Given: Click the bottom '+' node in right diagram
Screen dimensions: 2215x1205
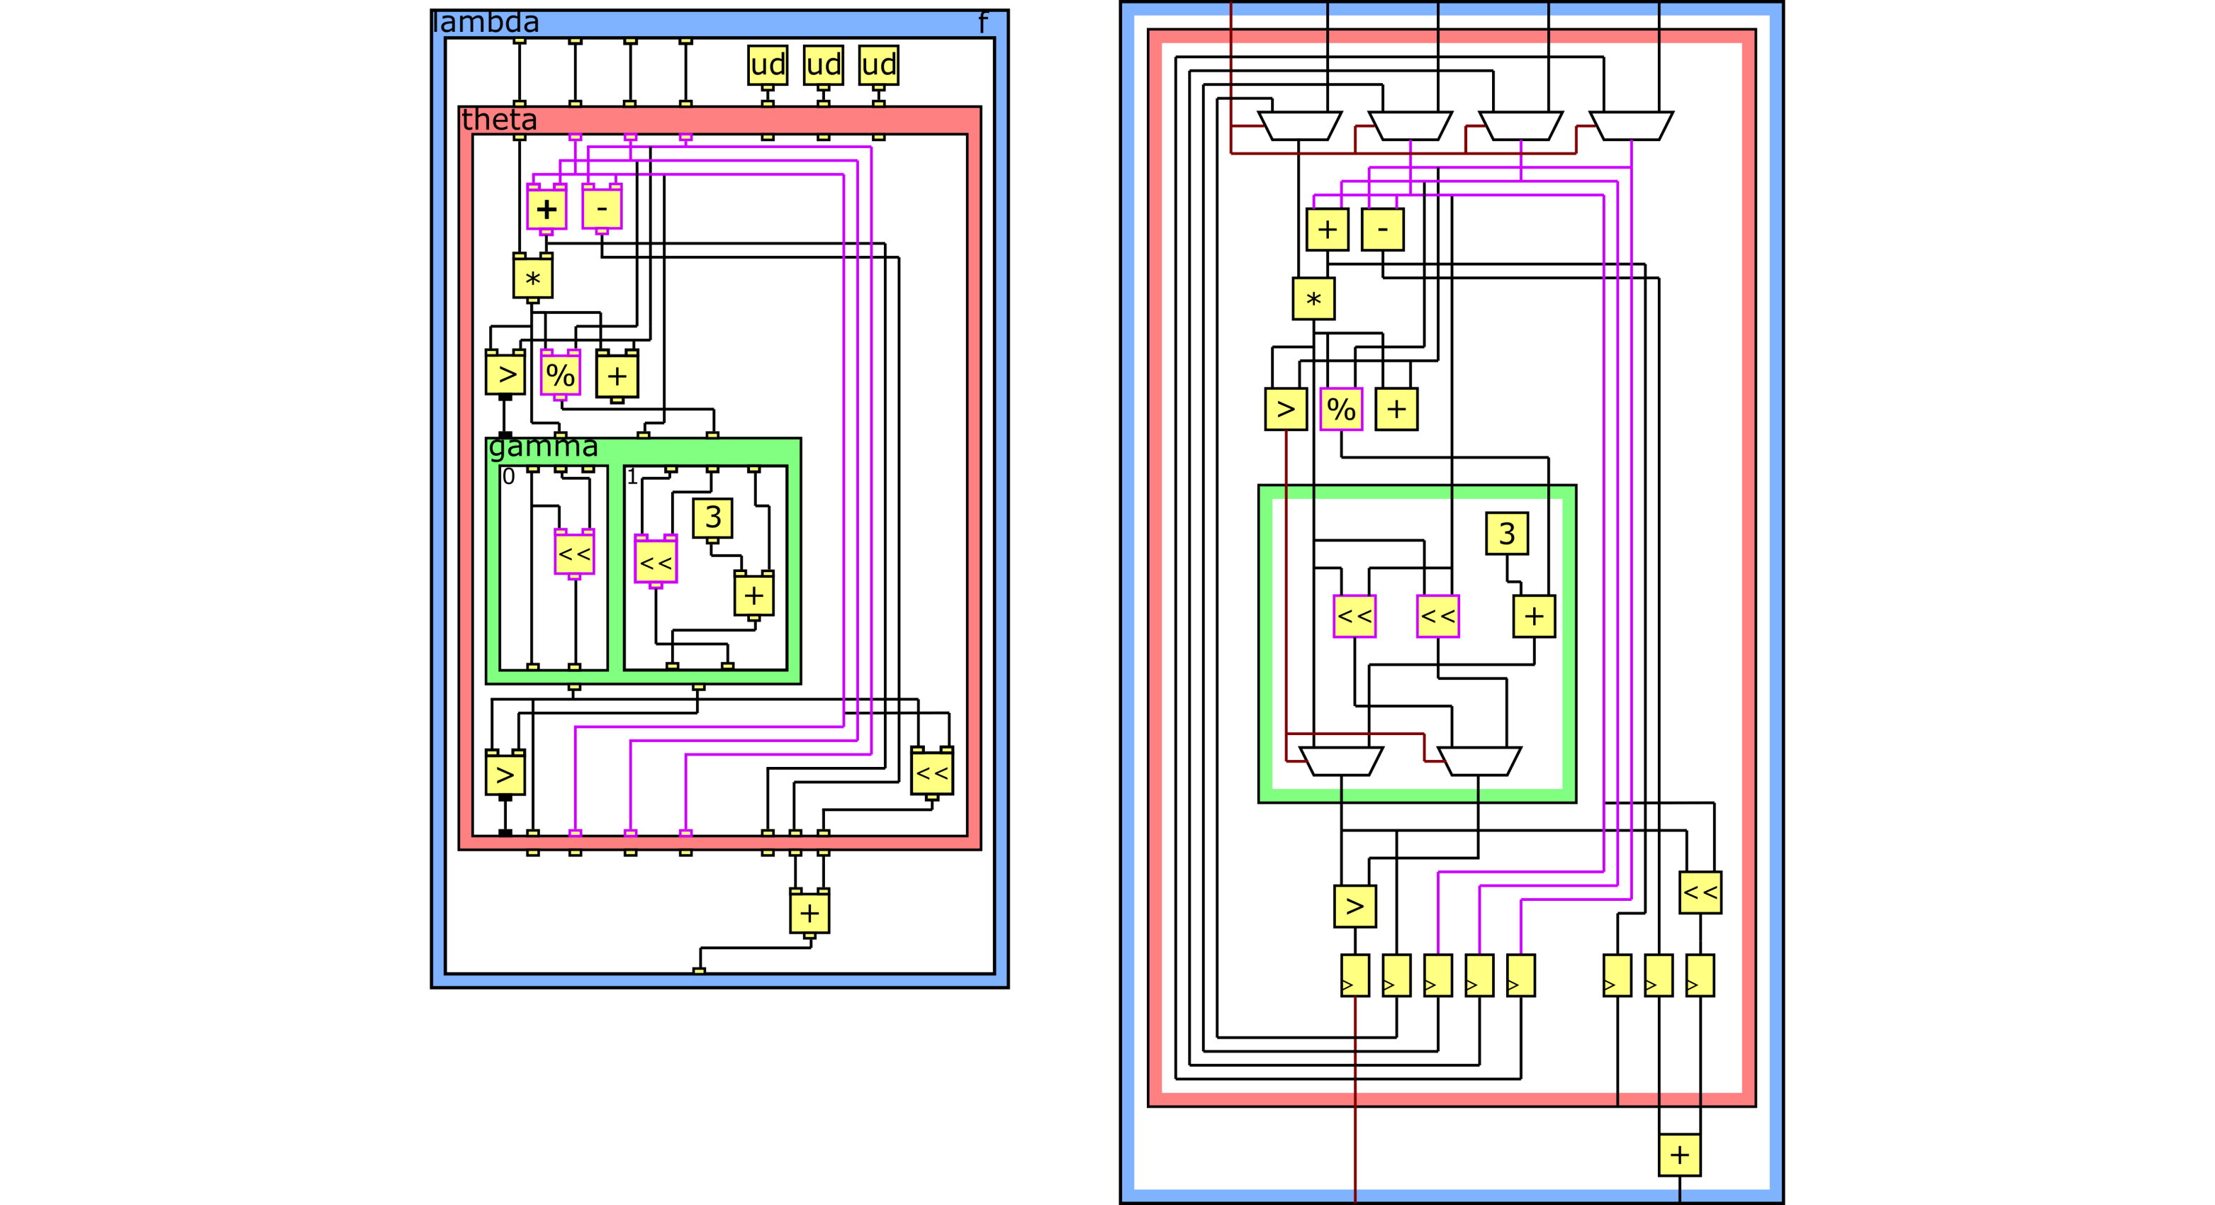Looking at the screenshot, I should (x=1679, y=1155).
